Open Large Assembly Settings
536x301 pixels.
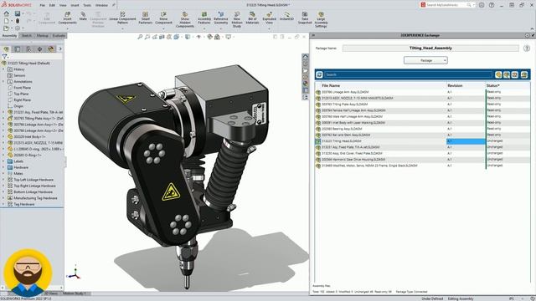coord(321,19)
